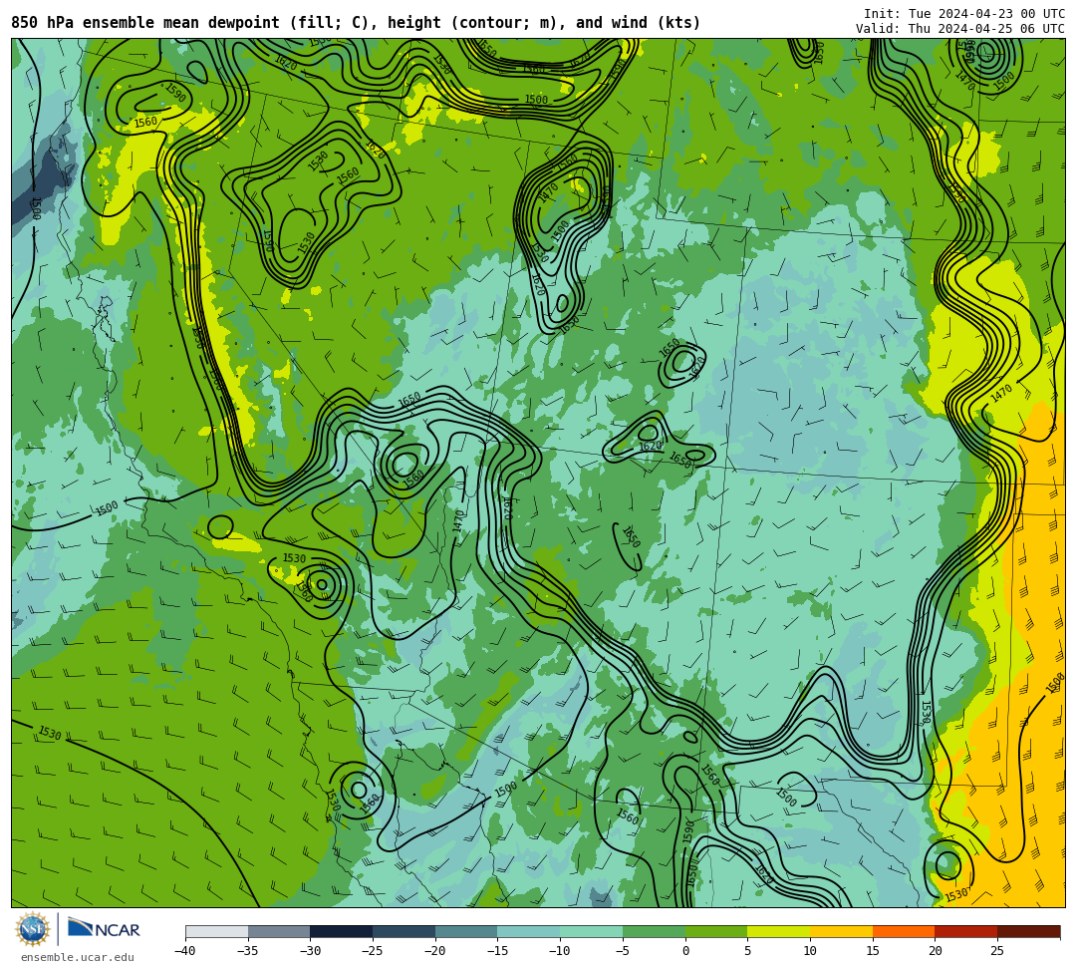Click the colorbar tick label '10'
The image size is (1076, 970).
tap(810, 951)
